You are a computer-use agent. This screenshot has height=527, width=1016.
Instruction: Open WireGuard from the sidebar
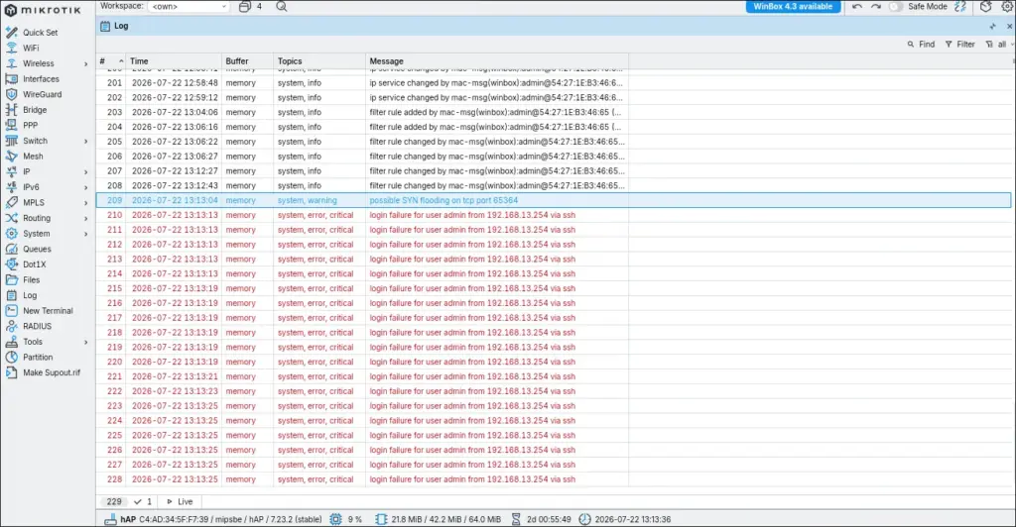click(42, 94)
